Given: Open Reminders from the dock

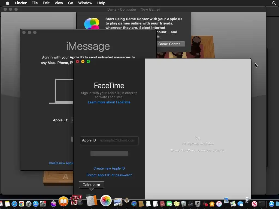Looking at the screenshot, I should tap(148, 204).
